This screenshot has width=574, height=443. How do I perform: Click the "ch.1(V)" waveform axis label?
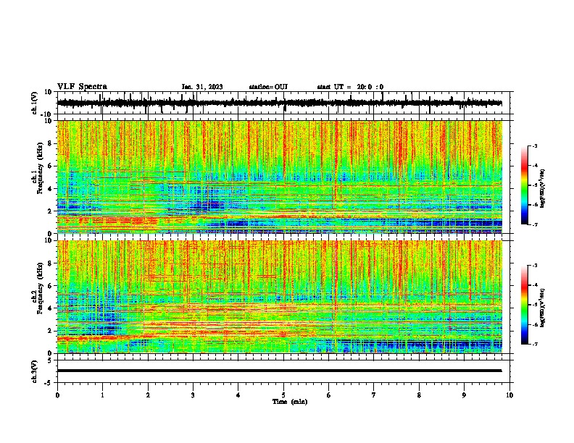35,103
